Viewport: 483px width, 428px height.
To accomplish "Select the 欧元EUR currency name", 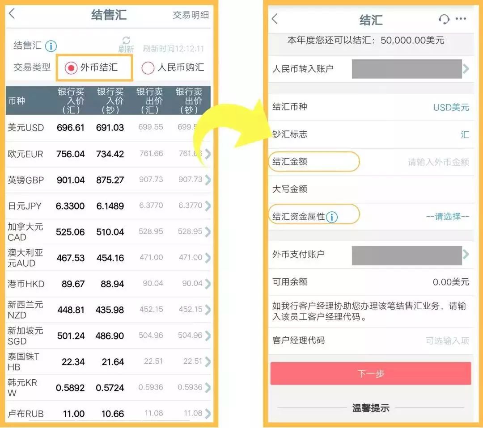I will click(x=25, y=154).
